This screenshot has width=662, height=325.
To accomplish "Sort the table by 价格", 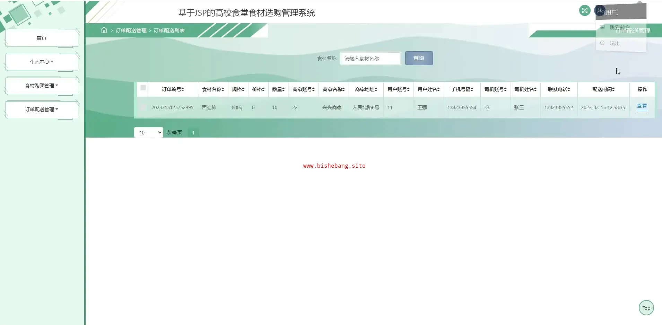I will pyautogui.click(x=258, y=89).
